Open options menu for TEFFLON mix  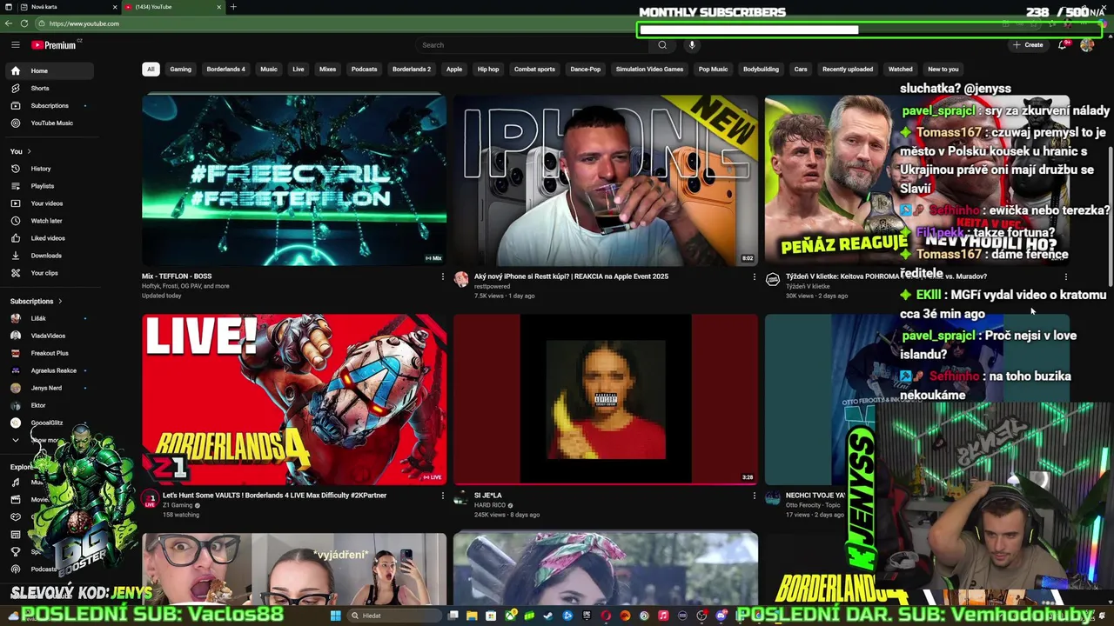pyautogui.click(x=442, y=276)
